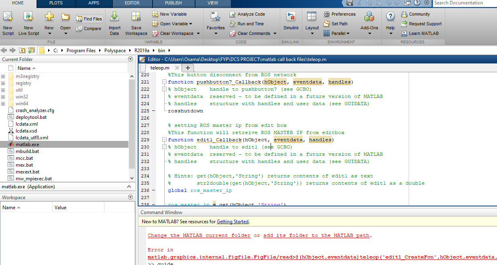497x265 pixels.
Task: Click the Analyze Code button
Action: point(247,14)
